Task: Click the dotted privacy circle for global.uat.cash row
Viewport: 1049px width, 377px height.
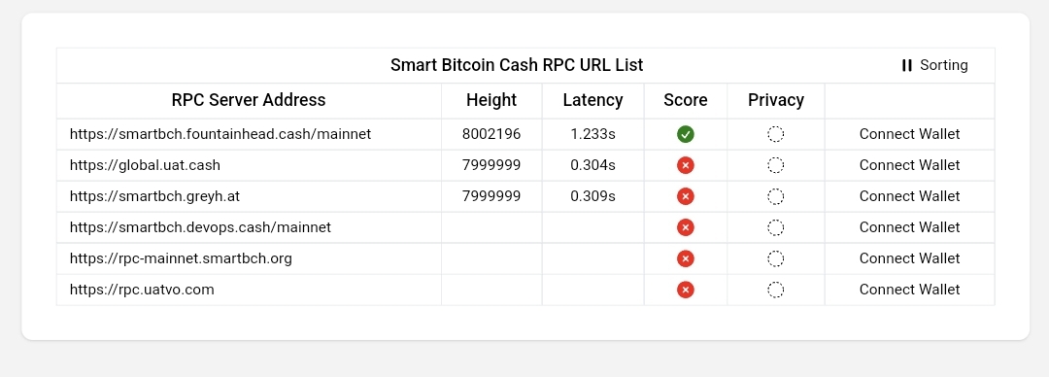Action: coord(775,165)
